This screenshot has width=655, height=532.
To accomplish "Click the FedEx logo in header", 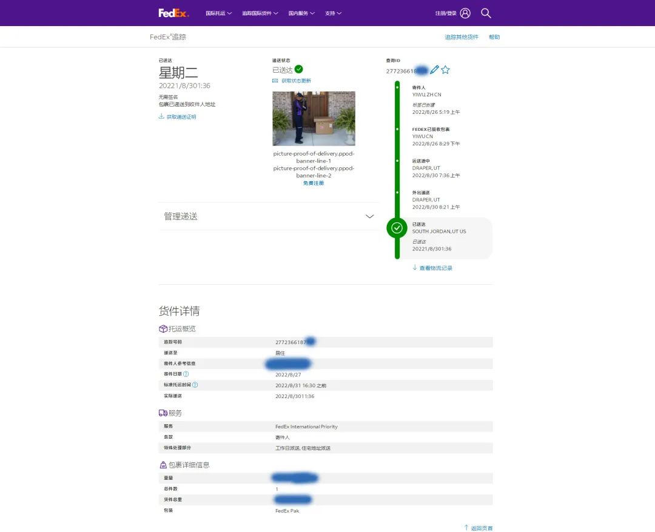I will click(x=173, y=13).
